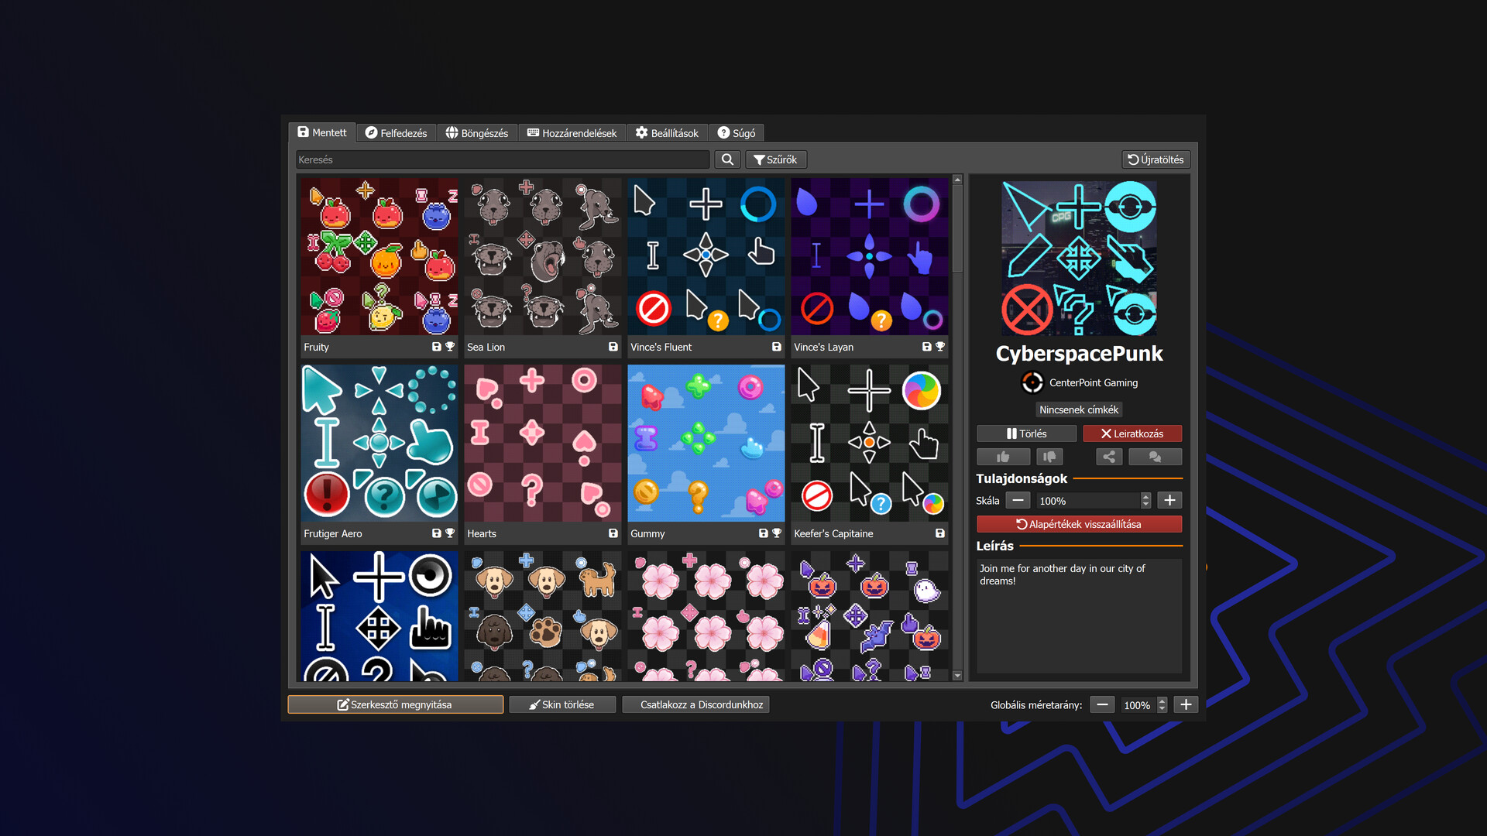Open the Szűrők filter dropdown

pyautogui.click(x=775, y=159)
